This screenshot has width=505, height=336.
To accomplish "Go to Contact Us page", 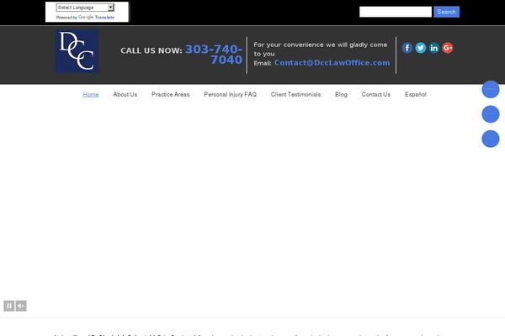I will pyautogui.click(x=376, y=95).
